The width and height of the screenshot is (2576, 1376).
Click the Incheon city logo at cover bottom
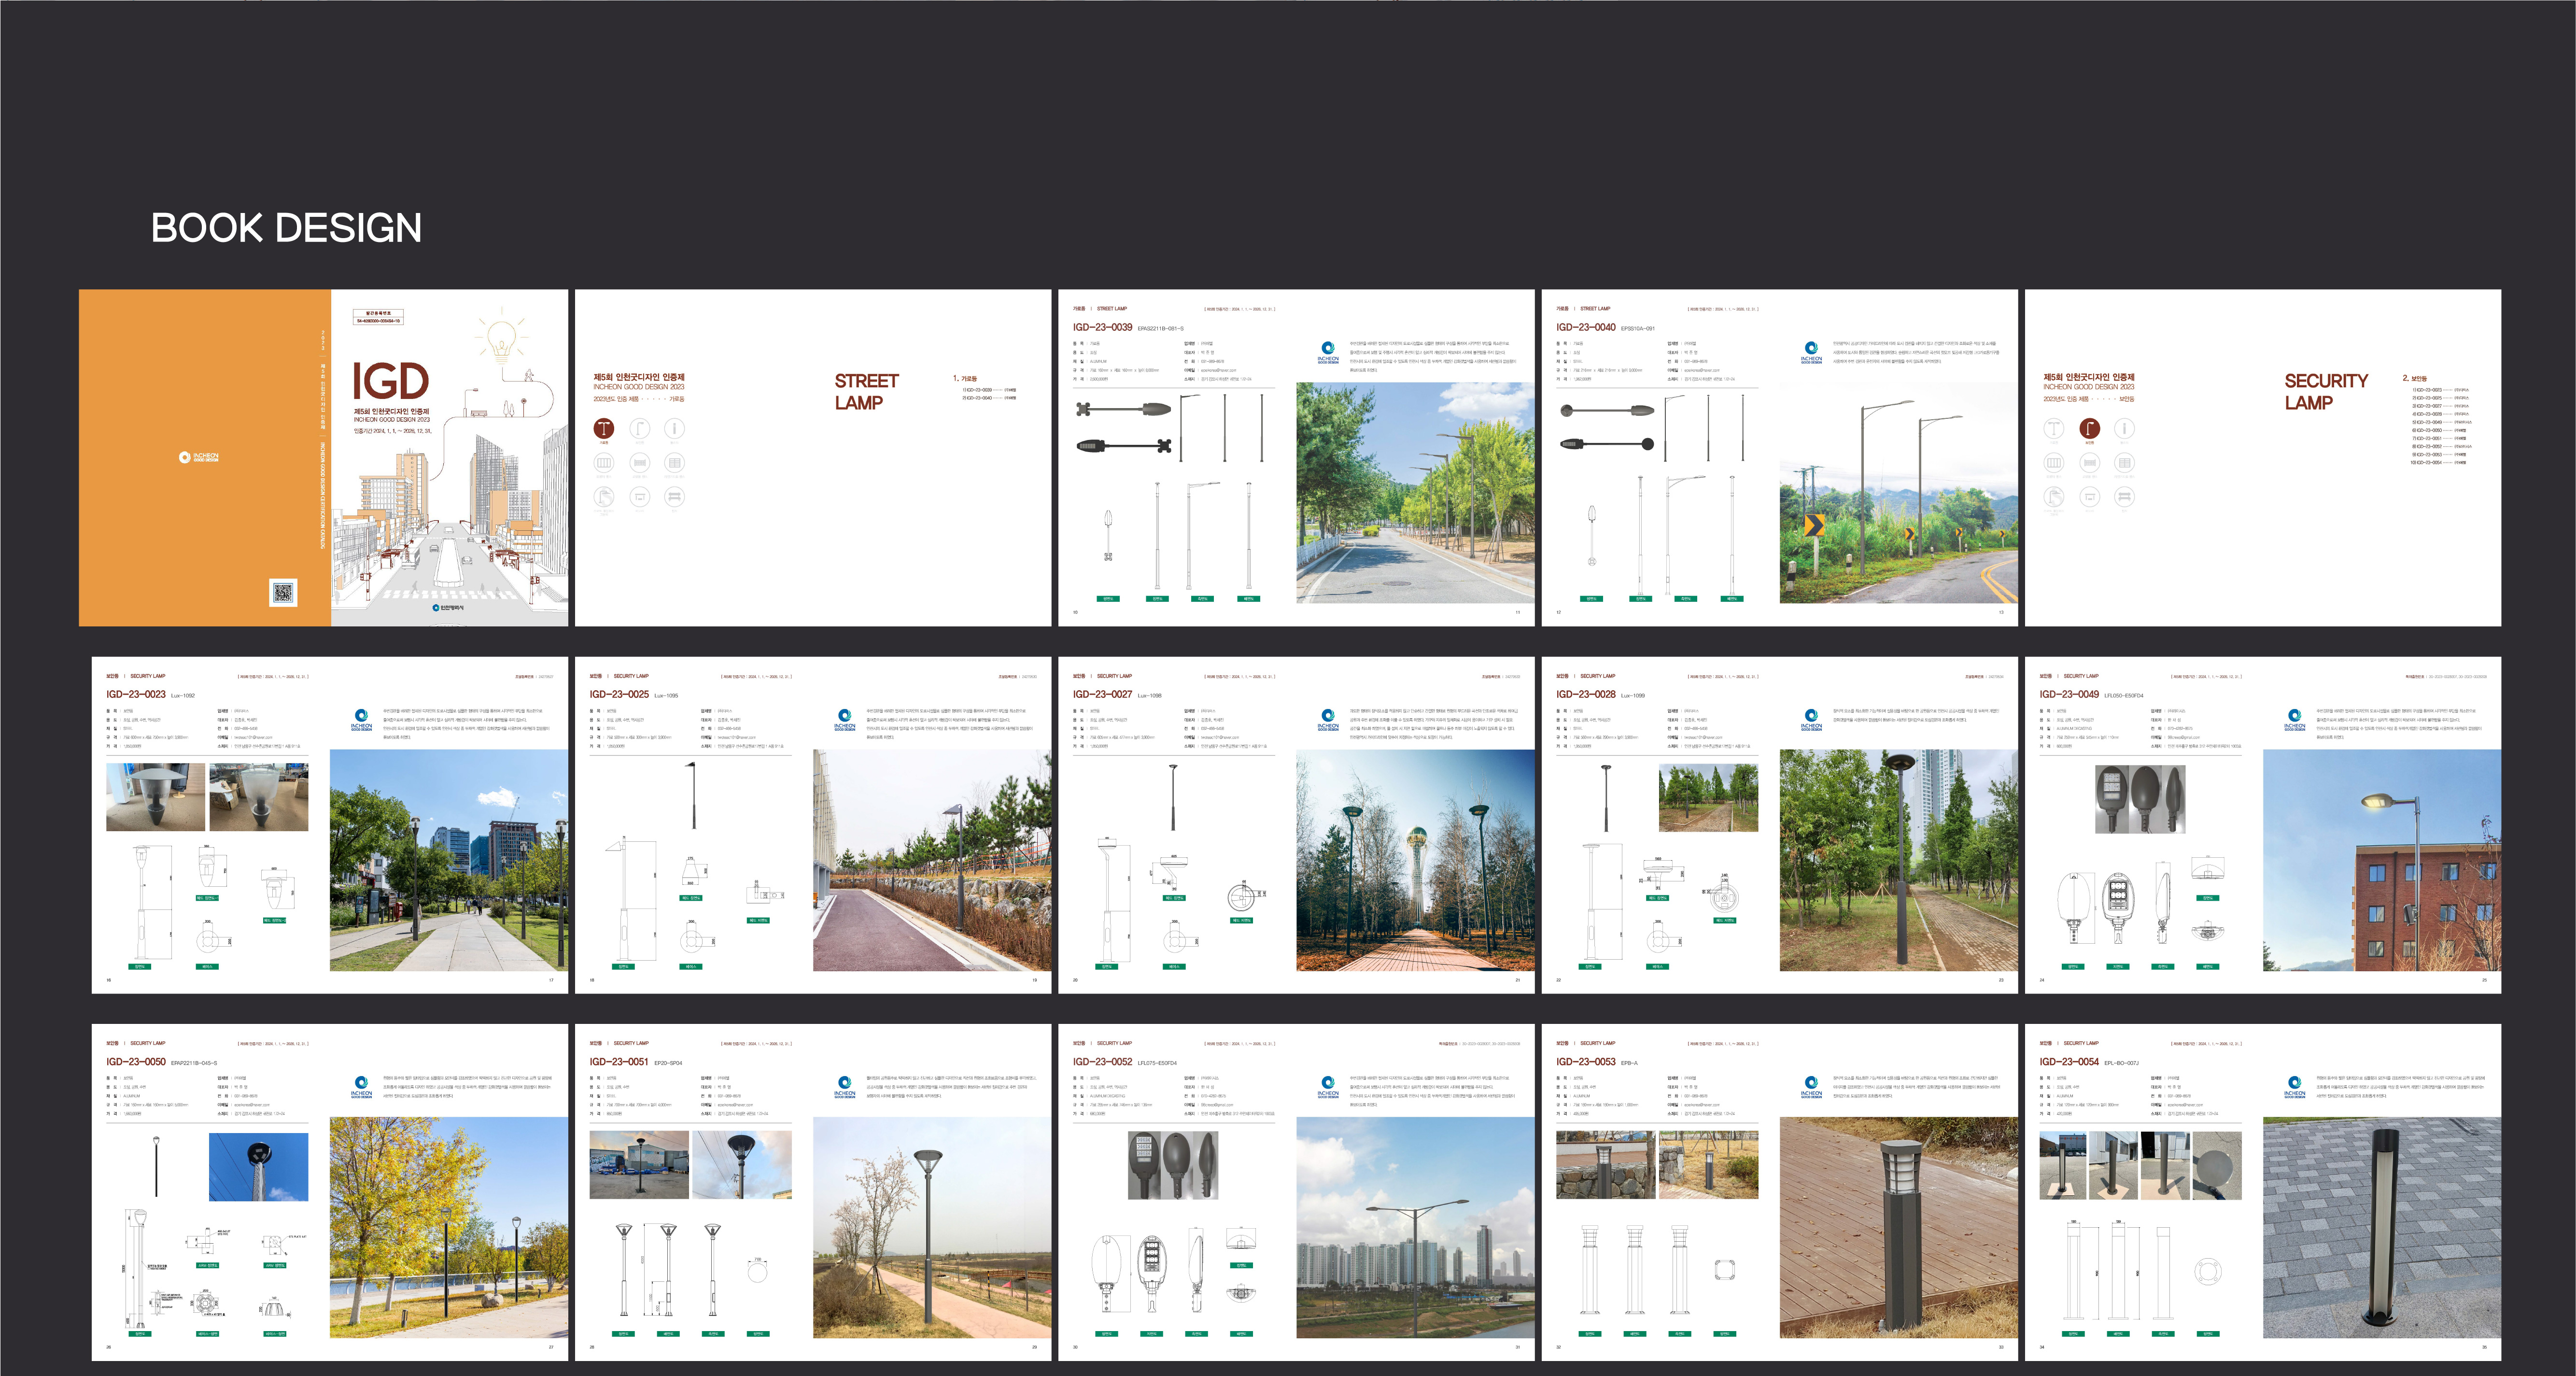448,608
